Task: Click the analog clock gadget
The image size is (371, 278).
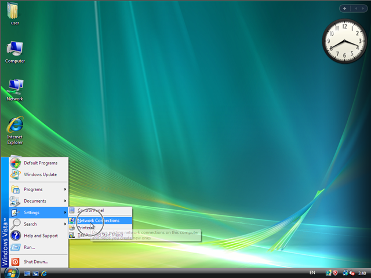Action: click(344, 41)
